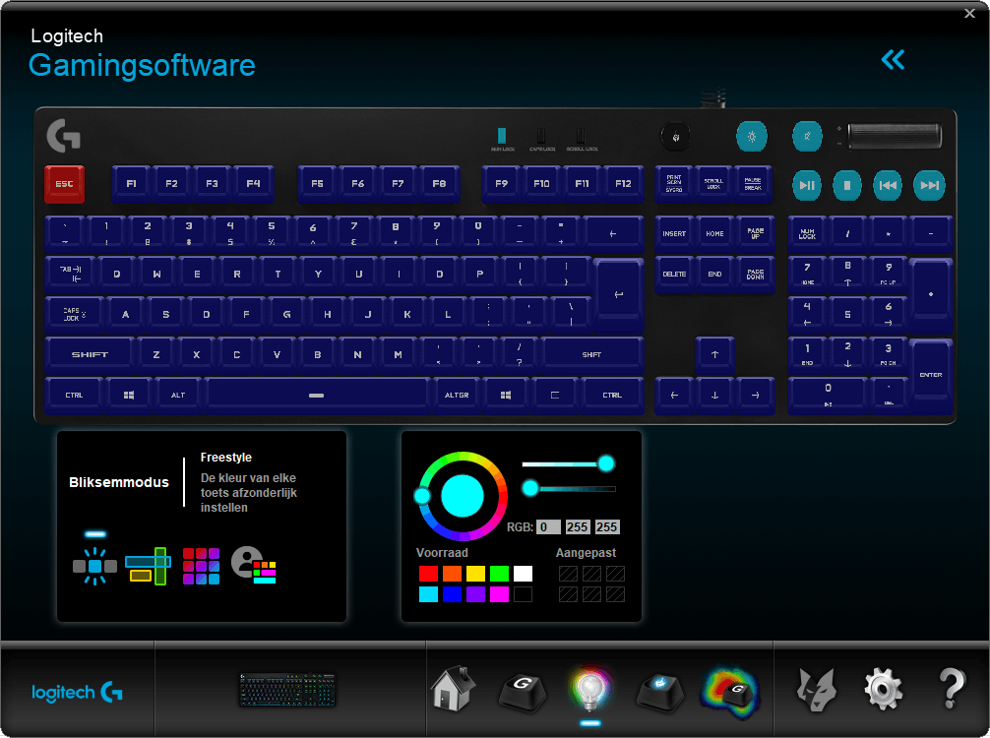The height and width of the screenshot is (738, 990).
Task: Select the keyboard device thumbnail
Action: point(287,690)
